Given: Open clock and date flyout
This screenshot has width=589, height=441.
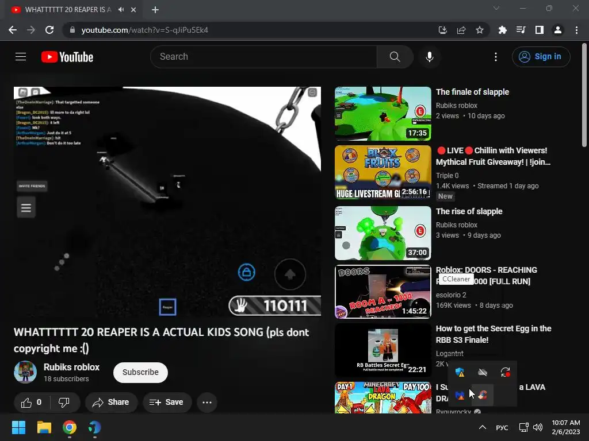Looking at the screenshot, I should pos(566,427).
